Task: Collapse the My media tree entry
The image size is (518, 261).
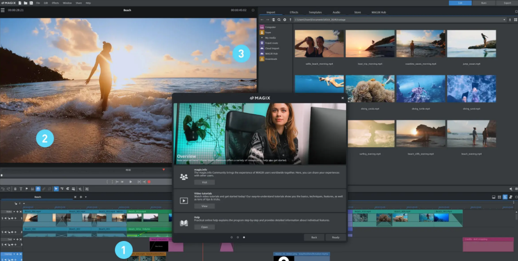Action: click(x=262, y=38)
